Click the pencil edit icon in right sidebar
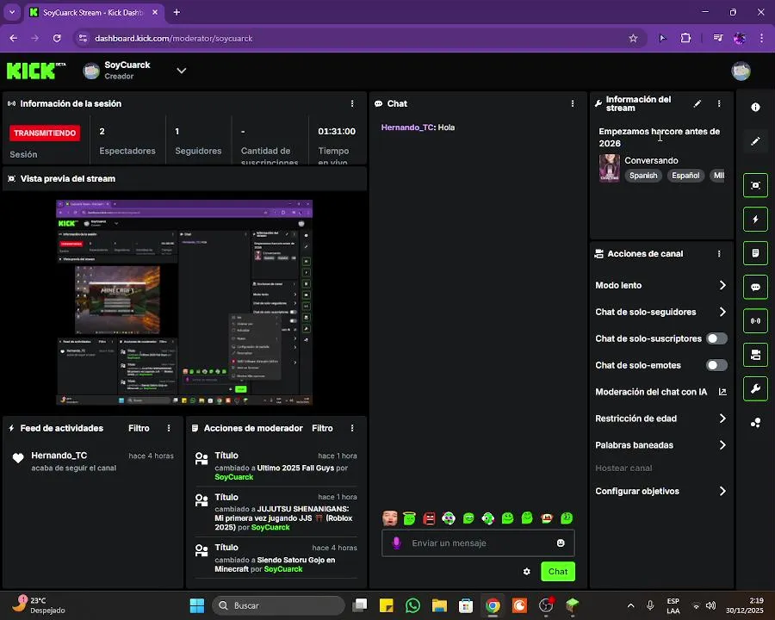 (x=755, y=141)
